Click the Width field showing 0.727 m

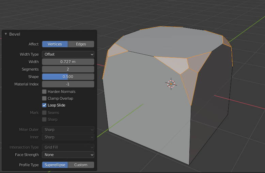coord(68,62)
